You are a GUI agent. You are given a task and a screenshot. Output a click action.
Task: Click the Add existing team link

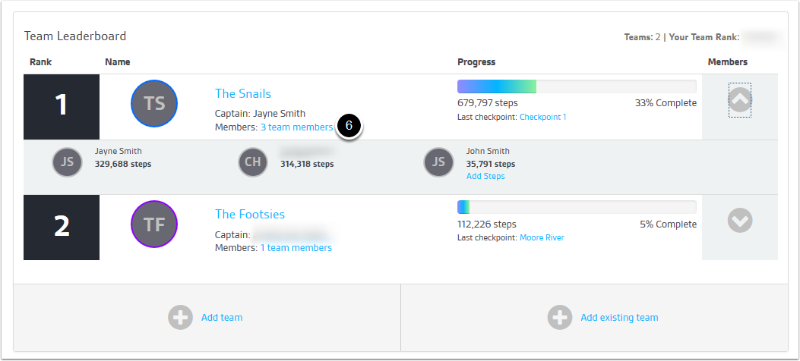pyautogui.click(x=619, y=317)
